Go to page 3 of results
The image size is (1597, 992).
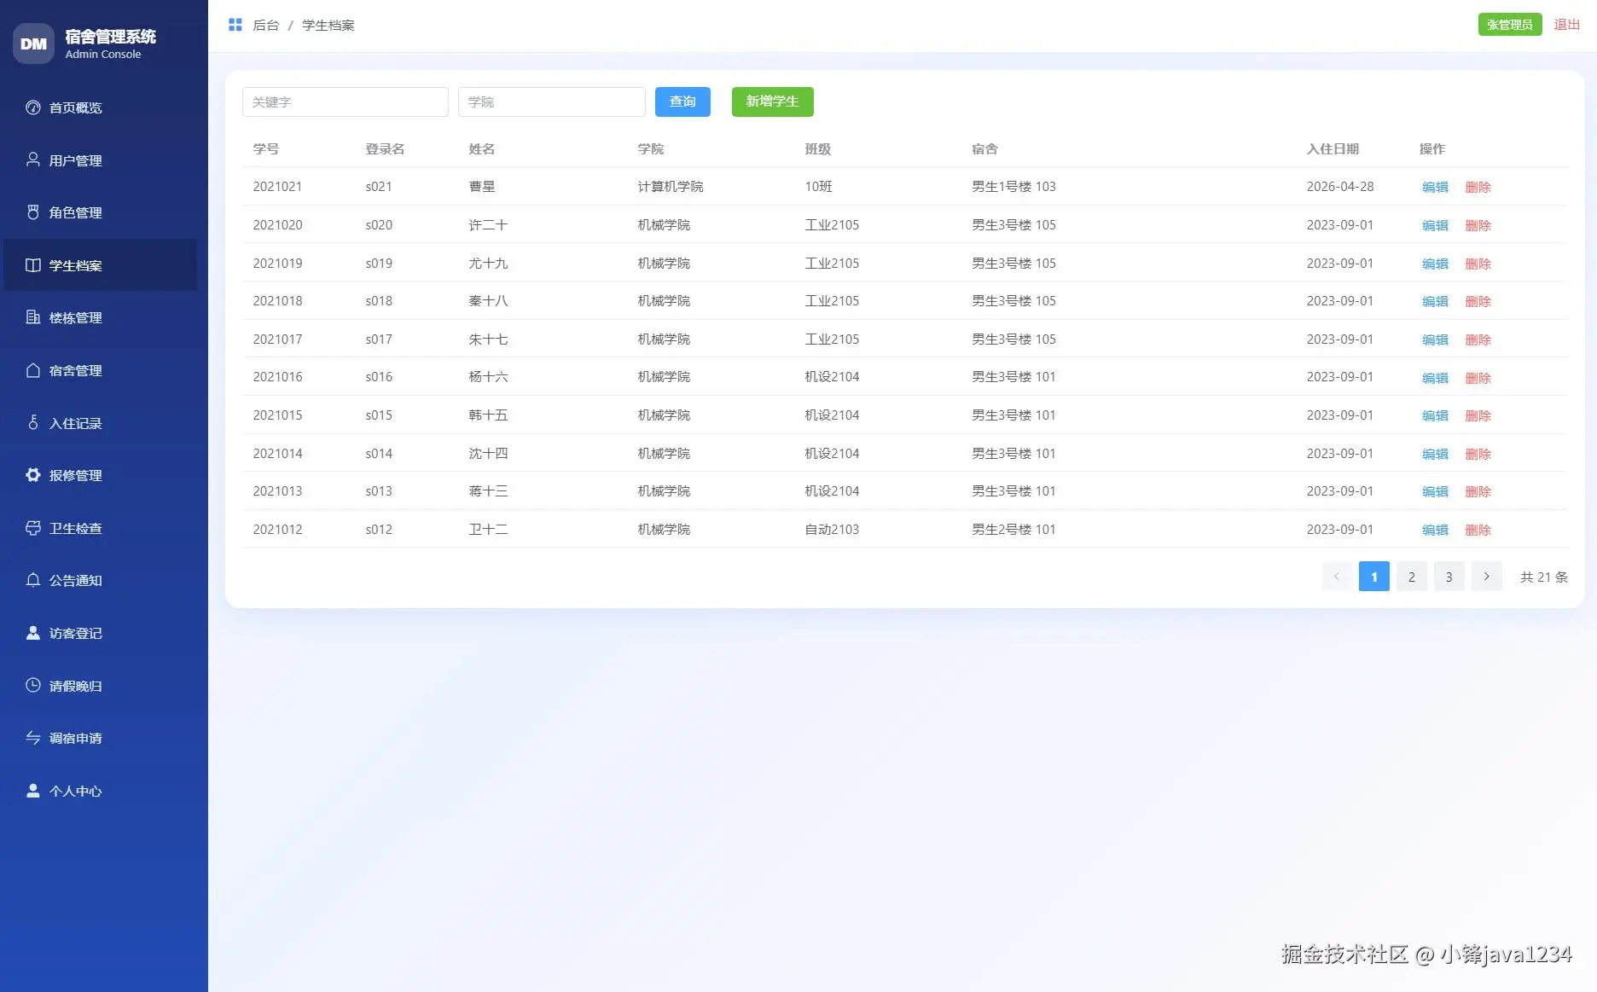(1449, 577)
